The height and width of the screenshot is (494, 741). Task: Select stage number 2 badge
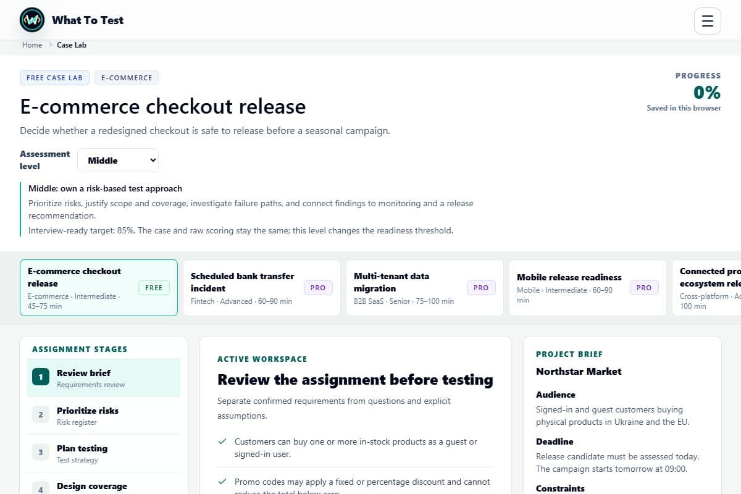coord(41,414)
